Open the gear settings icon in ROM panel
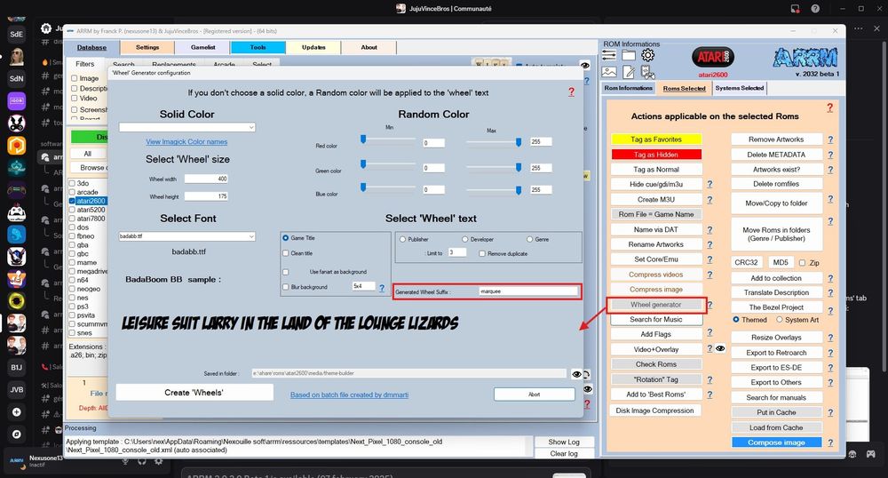 click(648, 55)
